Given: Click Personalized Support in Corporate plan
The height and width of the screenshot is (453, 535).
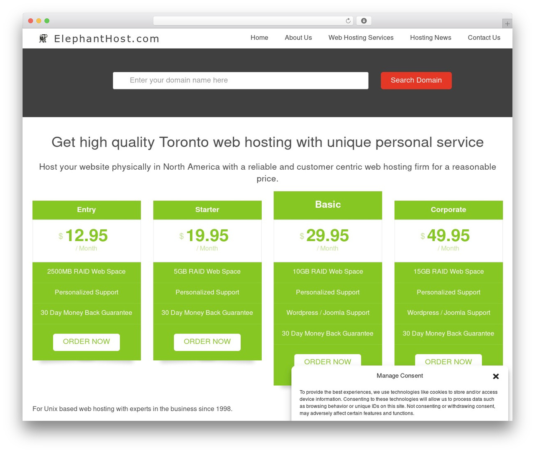Looking at the screenshot, I should tap(448, 293).
